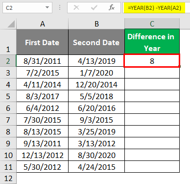Select cell containing 9/3/2015
Image resolution: width=190 pixels, height=184 pixels.
click(x=96, y=120)
